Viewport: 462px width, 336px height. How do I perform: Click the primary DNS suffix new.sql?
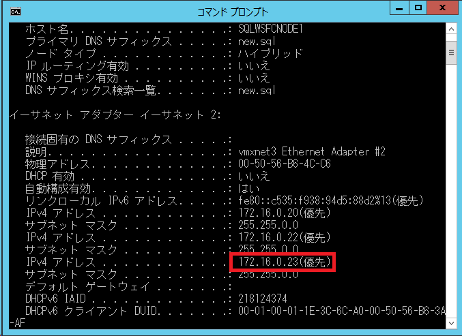click(257, 41)
